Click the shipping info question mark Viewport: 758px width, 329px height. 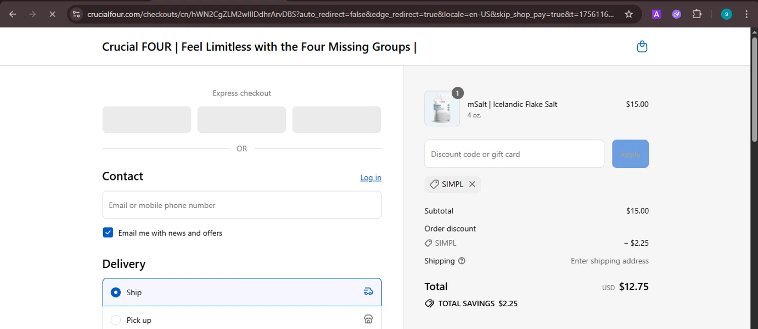461,261
